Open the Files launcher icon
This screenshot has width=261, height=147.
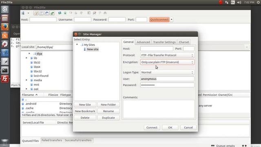click(4, 18)
